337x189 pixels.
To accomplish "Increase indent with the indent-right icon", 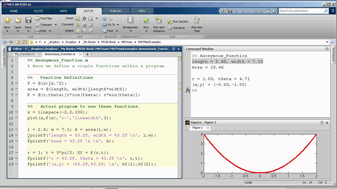I will click(84, 31).
